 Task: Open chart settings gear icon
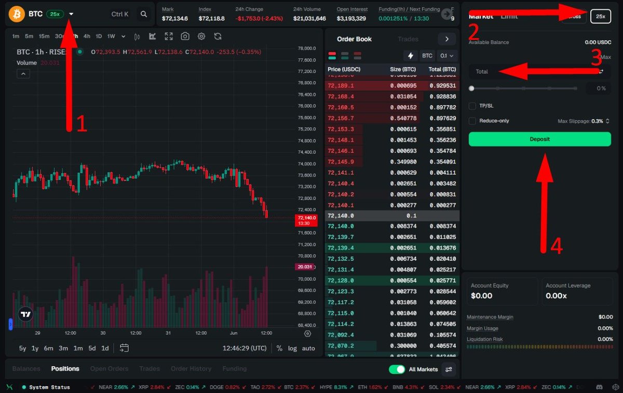pyautogui.click(x=201, y=36)
